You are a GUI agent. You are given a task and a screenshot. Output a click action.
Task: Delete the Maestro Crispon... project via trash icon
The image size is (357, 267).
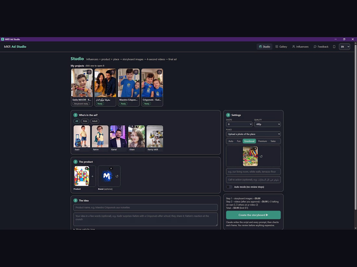point(136,72)
